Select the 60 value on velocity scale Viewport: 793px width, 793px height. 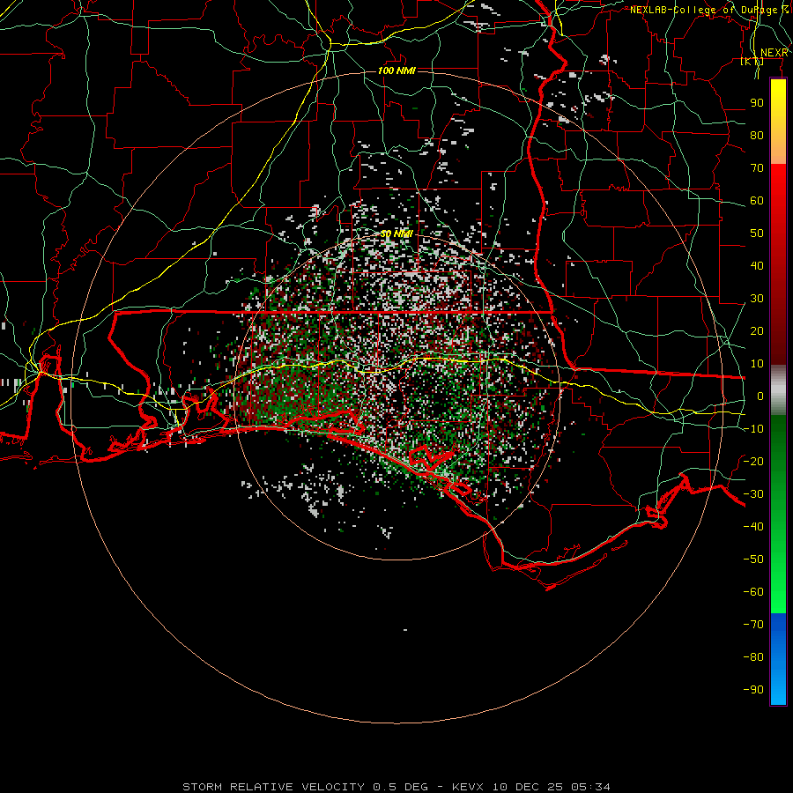[x=757, y=201]
